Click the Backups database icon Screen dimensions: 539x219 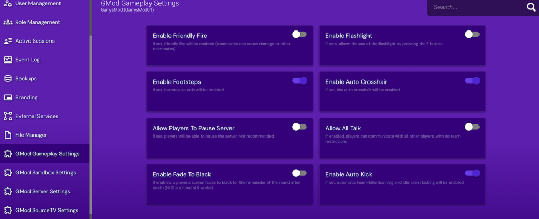click(8, 79)
